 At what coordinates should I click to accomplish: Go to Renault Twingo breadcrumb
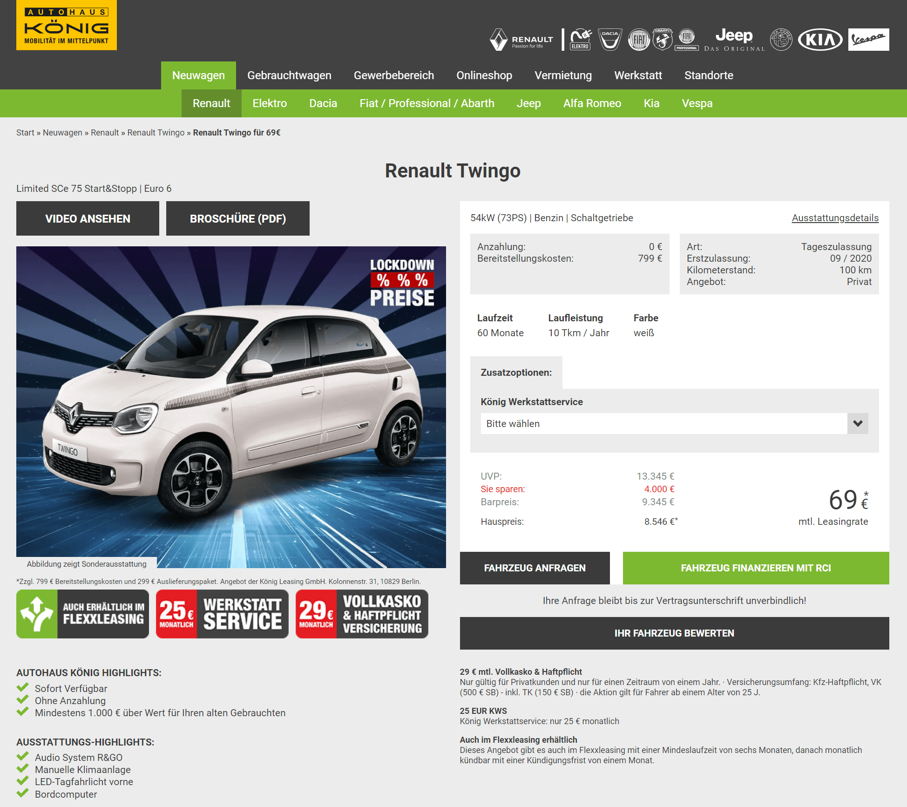156,133
